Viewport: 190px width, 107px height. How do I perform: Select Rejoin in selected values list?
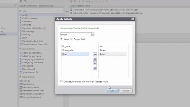[112, 54]
